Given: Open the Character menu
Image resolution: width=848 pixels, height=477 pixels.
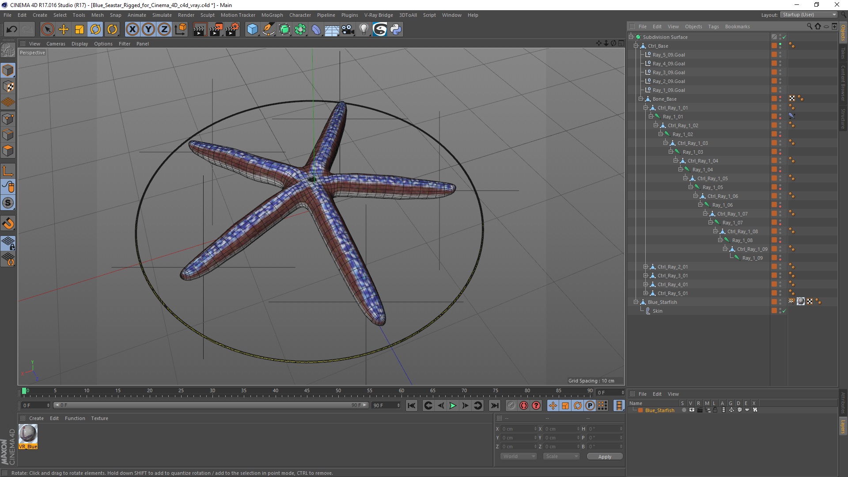Looking at the screenshot, I should (x=300, y=15).
